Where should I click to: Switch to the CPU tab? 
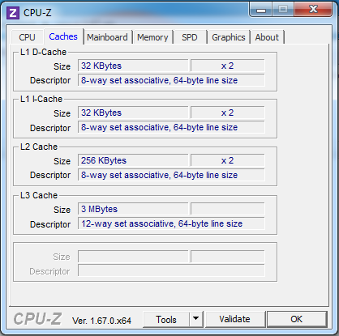(x=27, y=37)
